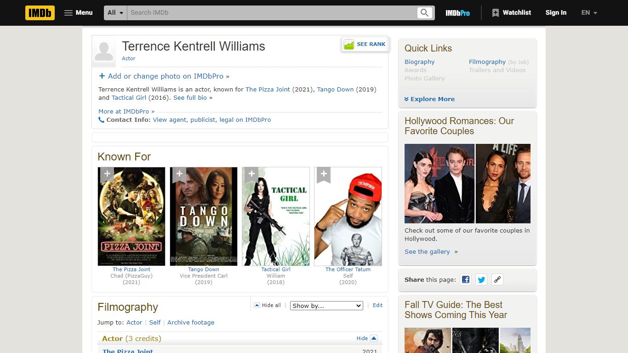Jump to Archive footage section
This screenshot has height=353, width=628.
click(191, 323)
